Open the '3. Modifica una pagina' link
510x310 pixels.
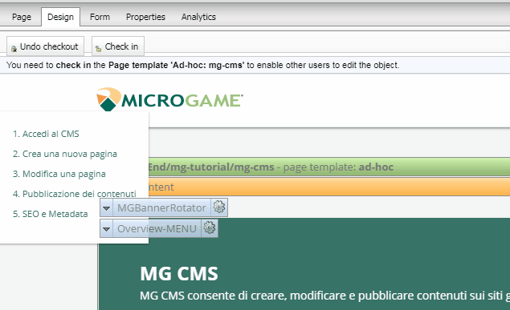59,174
